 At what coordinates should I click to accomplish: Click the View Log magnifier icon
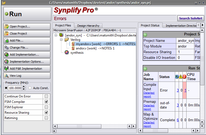pyautogui.click(x=7, y=76)
